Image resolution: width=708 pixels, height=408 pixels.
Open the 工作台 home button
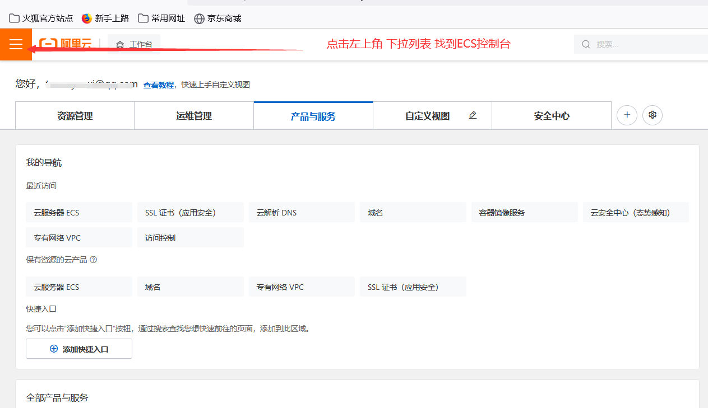click(134, 44)
